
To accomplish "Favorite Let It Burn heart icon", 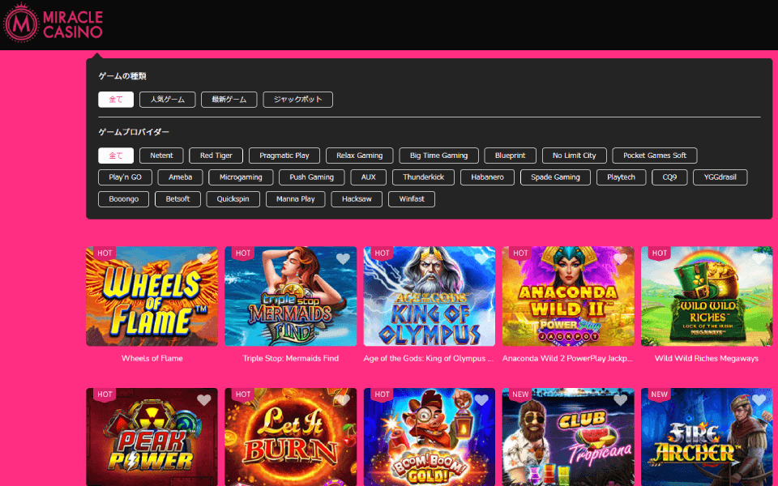I will (x=343, y=399).
